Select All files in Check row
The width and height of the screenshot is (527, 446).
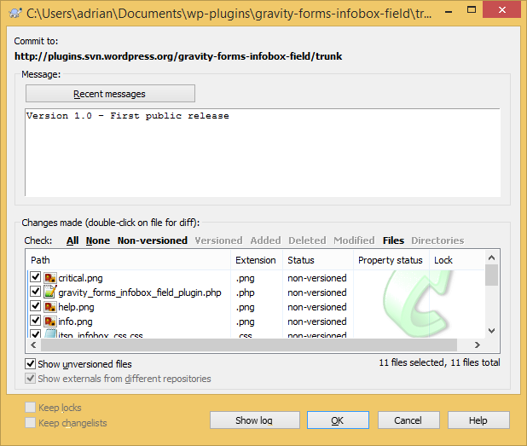coord(72,240)
